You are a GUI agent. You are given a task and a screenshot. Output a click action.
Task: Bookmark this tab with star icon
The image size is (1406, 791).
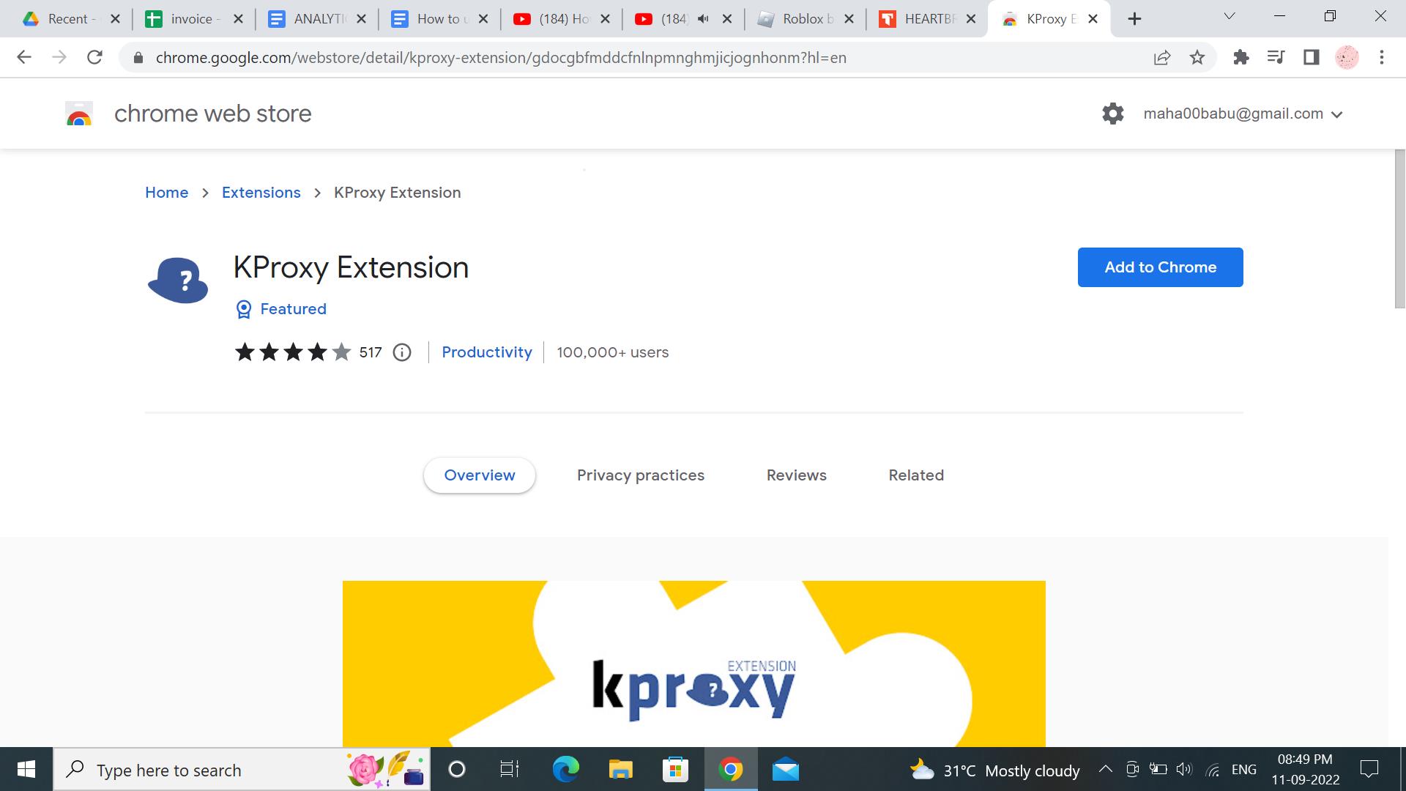[1197, 57]
